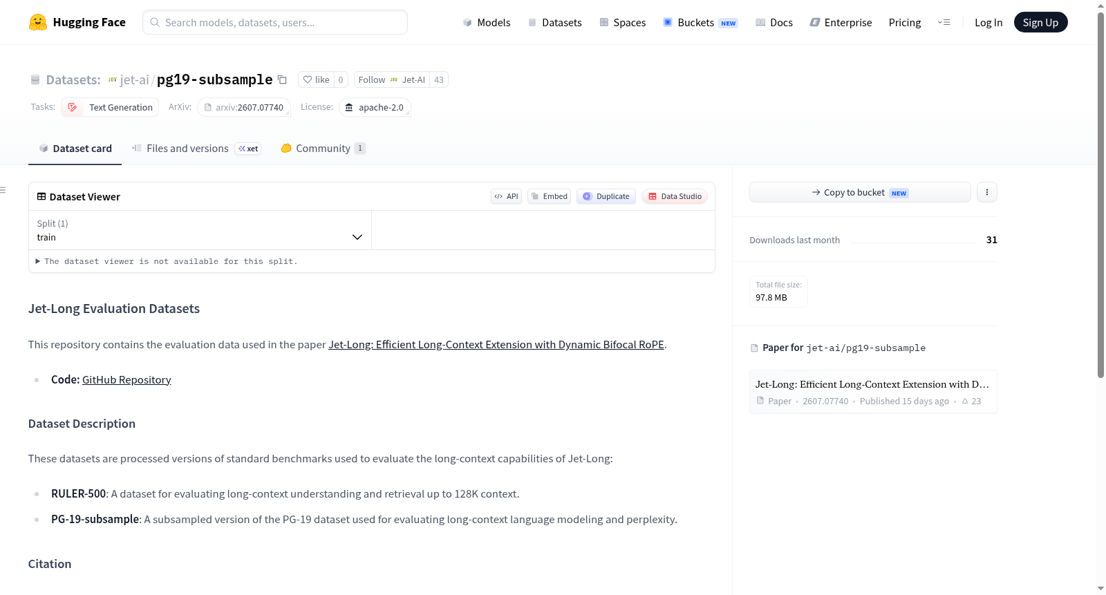Select the Dataset card tab

[75, 149]
